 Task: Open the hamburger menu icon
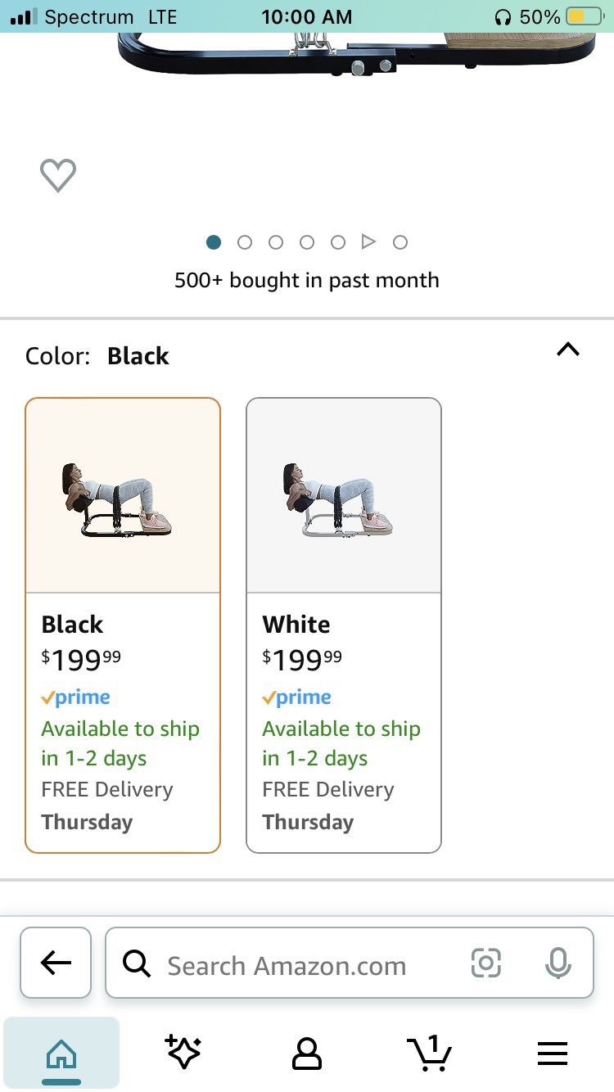click(553, 1053)
